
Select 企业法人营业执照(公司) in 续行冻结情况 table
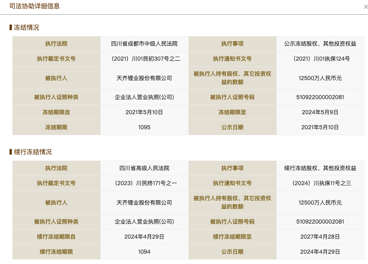(144, 222)
